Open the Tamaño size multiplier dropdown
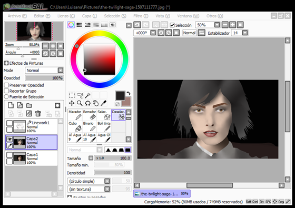 tap(91, 158)
